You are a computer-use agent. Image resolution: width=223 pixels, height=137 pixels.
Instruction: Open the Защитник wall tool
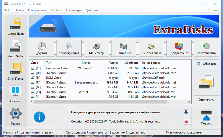(124, 48)
